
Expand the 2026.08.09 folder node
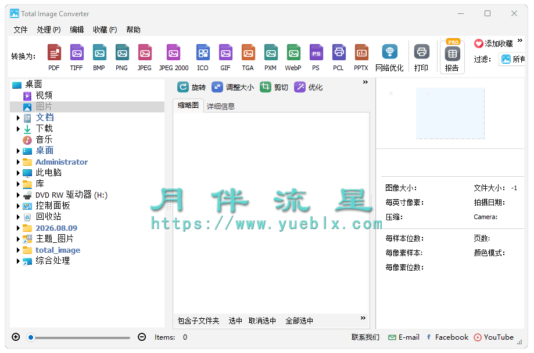tap(19, 228)
